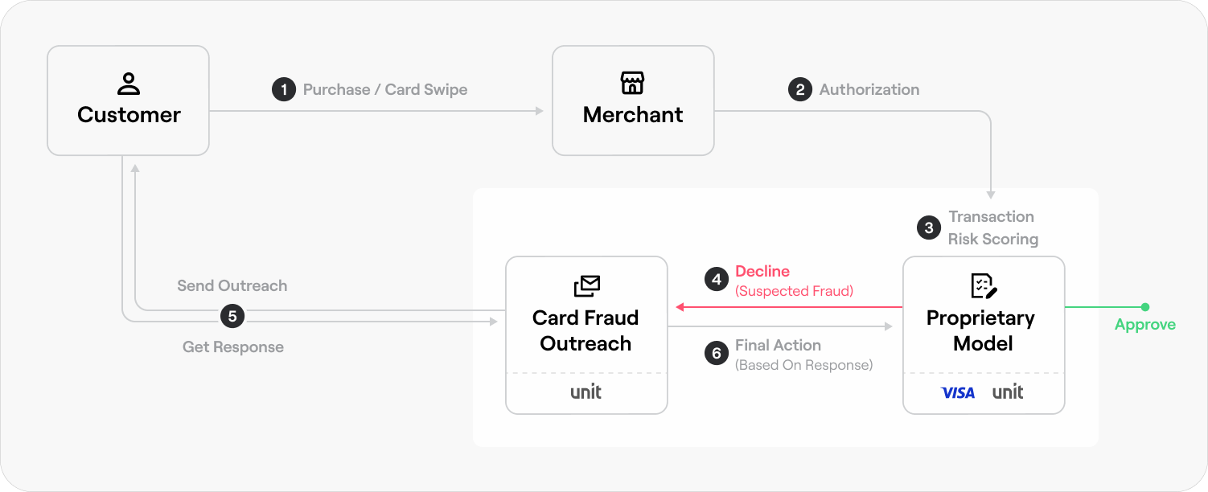Click the green Approve endpoint dot
The height and width of the screenshot is (492, 1208).
(1145, 307)
